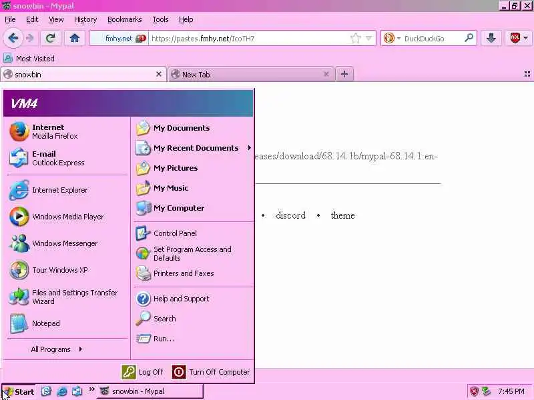Open the Edit menu
534x400 pixels.
(x=32, y=20)
